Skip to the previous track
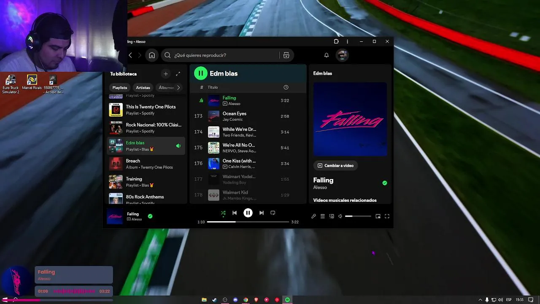 point(235,213)
